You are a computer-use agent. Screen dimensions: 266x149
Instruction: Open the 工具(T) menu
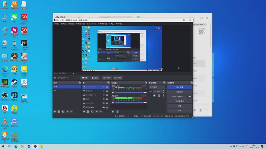111,24
